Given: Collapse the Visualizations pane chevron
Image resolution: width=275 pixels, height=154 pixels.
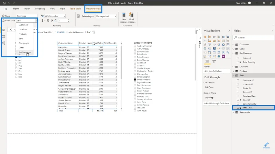Looking at the screenshot, I should pyautogui.click(x=229, y=31).
